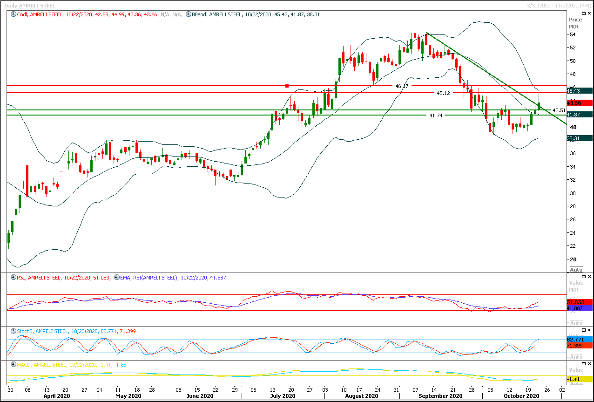
Task: Click the red 43.66 last price tag
Action: tap(580, 103)
